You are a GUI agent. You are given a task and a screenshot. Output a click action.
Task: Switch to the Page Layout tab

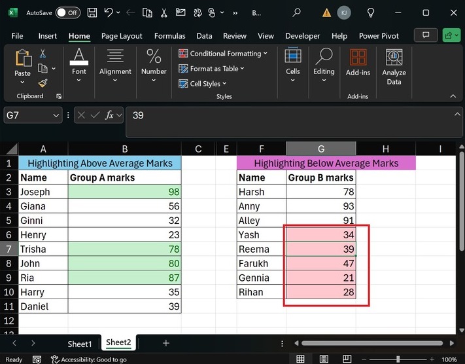122,36
